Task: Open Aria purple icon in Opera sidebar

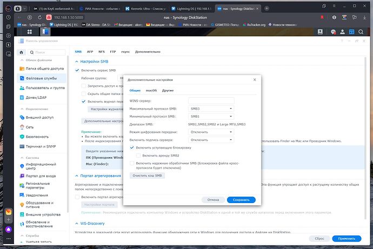Action: click(x=8, y=230)
